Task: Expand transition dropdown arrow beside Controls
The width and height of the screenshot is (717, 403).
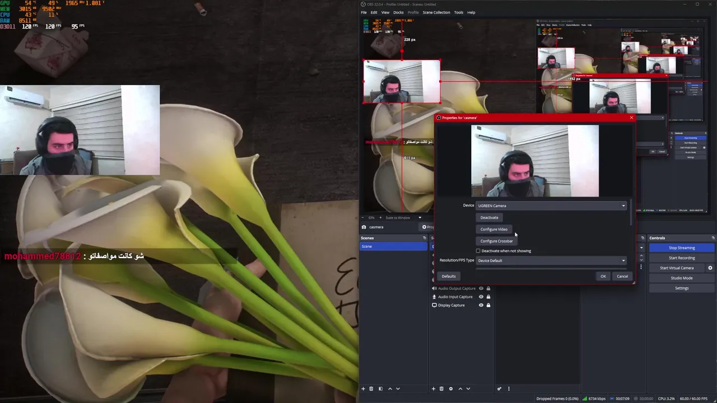Action: click(x=641, y=247)
